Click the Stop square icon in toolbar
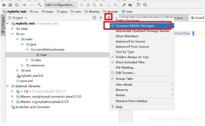This screenshot has width=205, height=126. (101, 5)
